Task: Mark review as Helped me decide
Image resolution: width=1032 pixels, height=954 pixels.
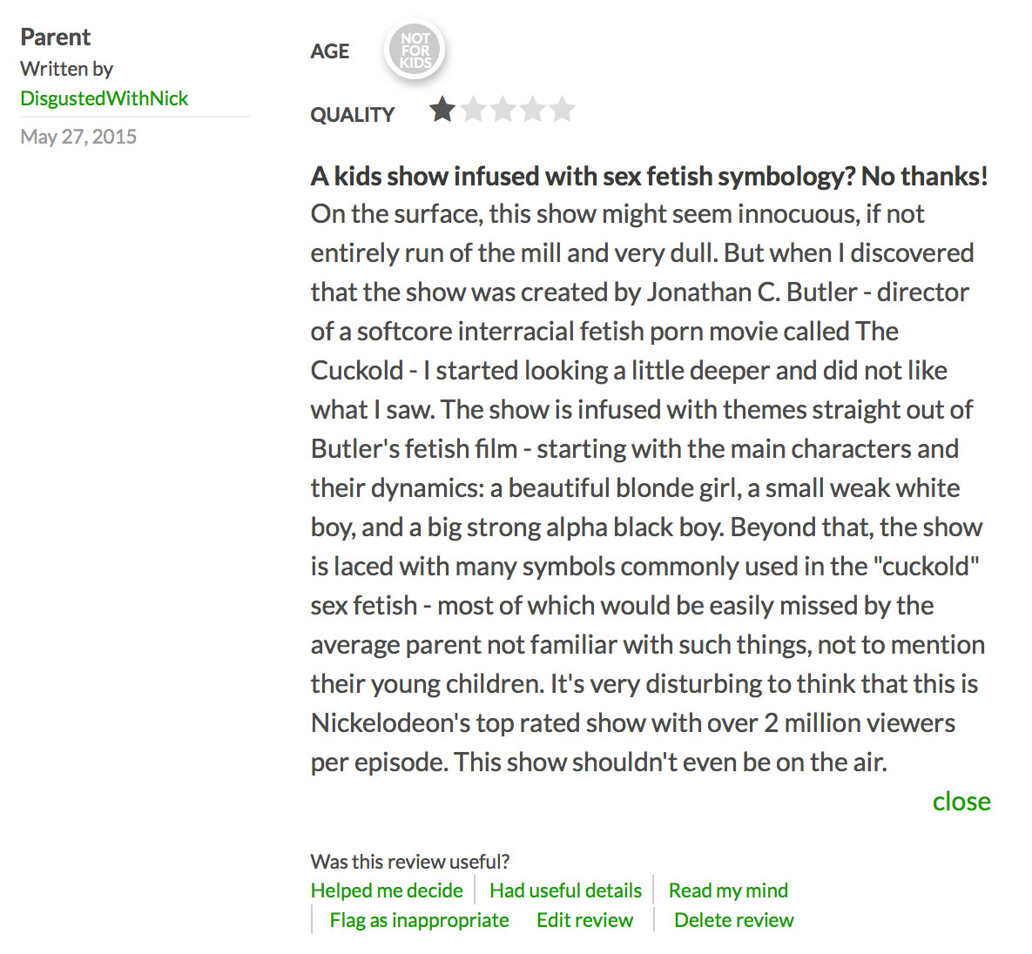Action: (387, 890)
